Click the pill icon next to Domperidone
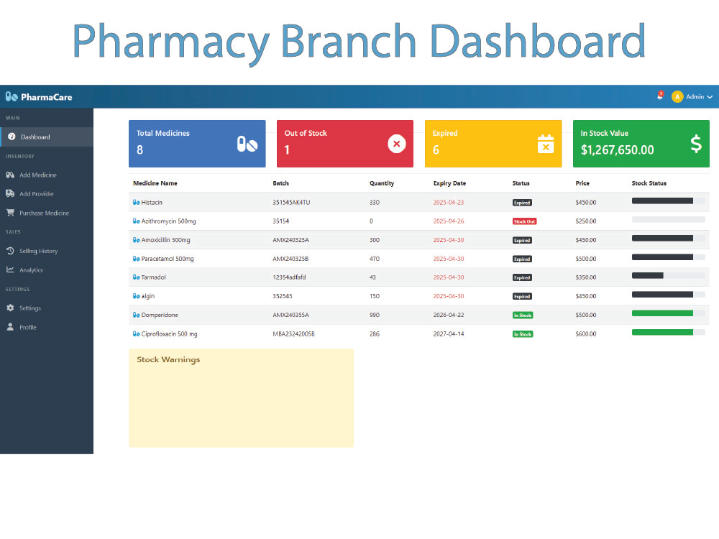This screenshot has width=719, height=539. point(136,315)
